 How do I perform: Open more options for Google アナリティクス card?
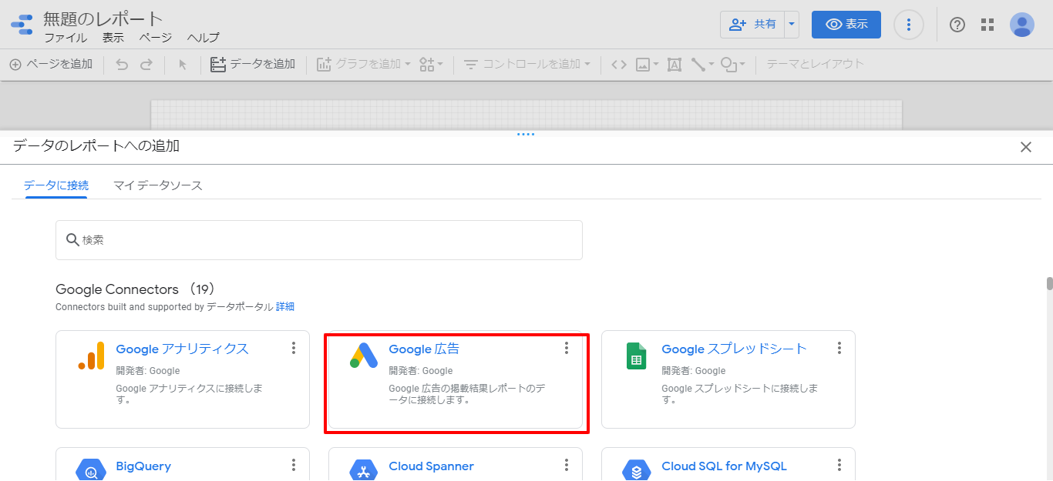[294, 349]
